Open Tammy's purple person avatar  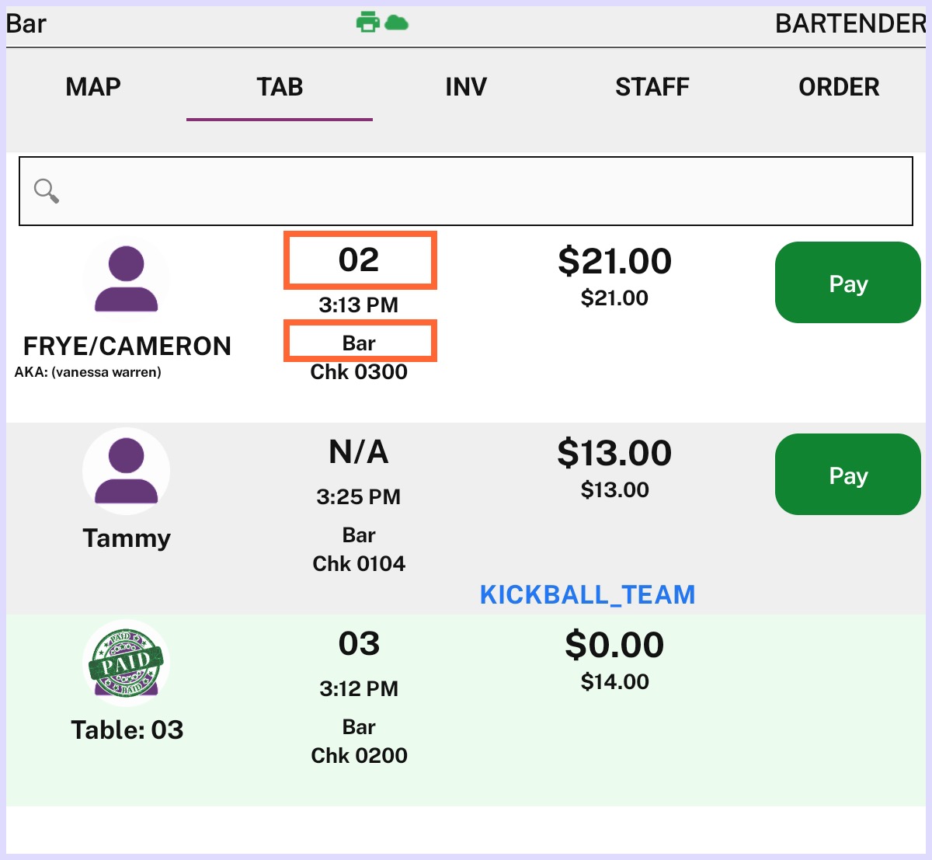pyautogui.click(x=127, y=471)
